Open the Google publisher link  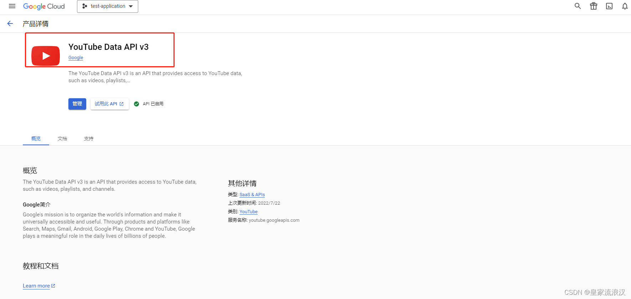pos(76,58)
